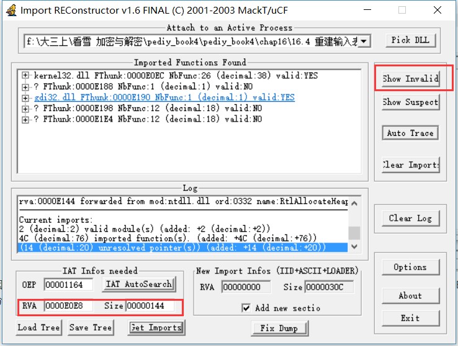Select the ? FThunk:0000E188 NbFunc:1 row
Viewport: 458px width, 346px height.
143,86
